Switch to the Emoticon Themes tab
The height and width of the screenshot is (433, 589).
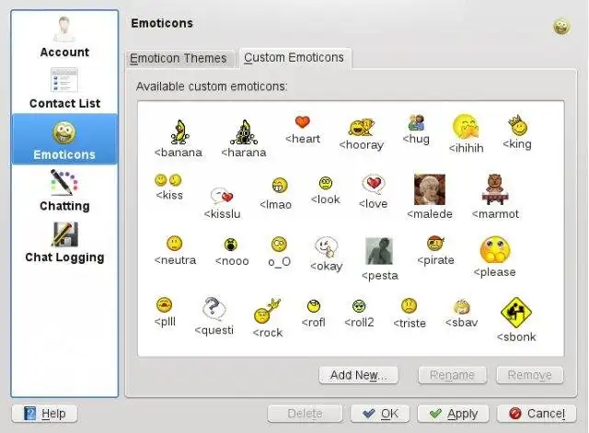tap(179, 59)
